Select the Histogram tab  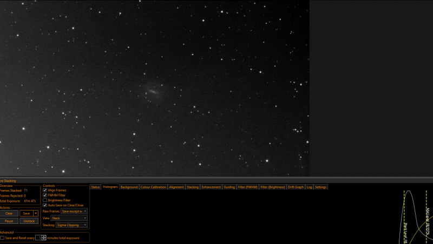pos(110,187)
